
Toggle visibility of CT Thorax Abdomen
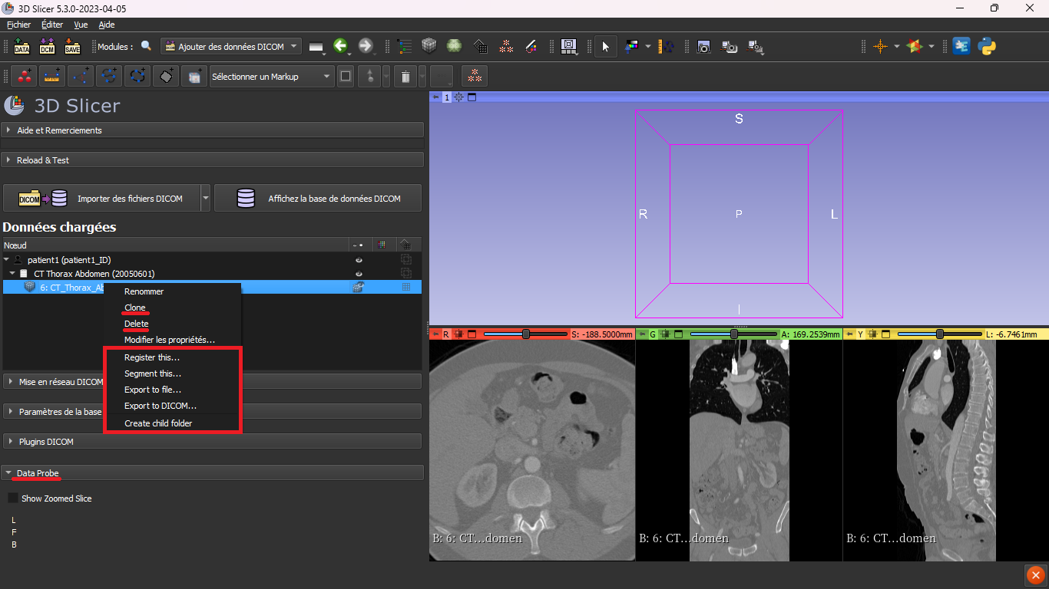pos(358,273)
